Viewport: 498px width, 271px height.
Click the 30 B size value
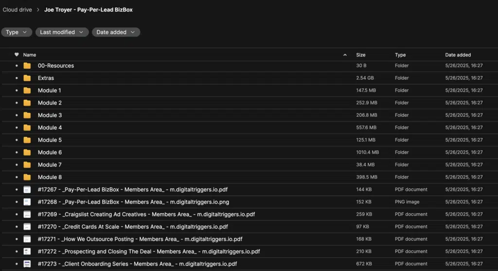361,66
